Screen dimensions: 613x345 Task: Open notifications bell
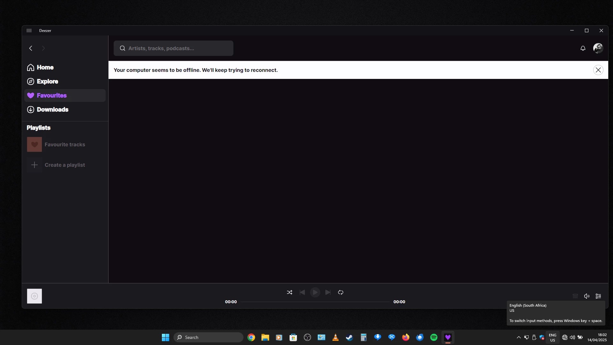(583, 48)
